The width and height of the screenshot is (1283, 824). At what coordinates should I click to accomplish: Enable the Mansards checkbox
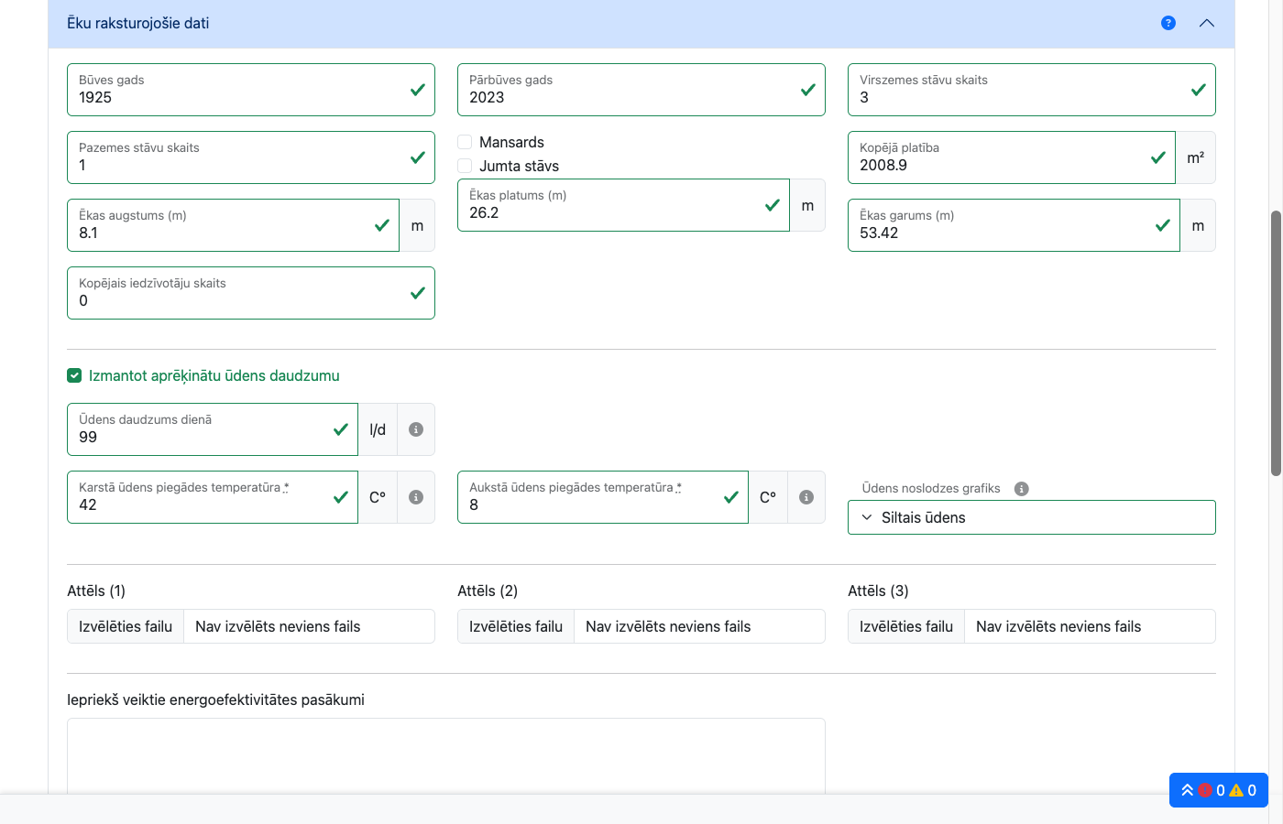click(x=466, y=142)
